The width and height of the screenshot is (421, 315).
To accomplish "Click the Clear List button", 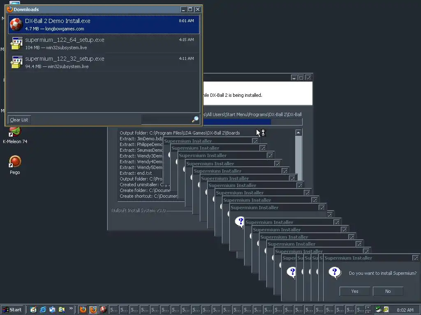I will pos(19,120).
